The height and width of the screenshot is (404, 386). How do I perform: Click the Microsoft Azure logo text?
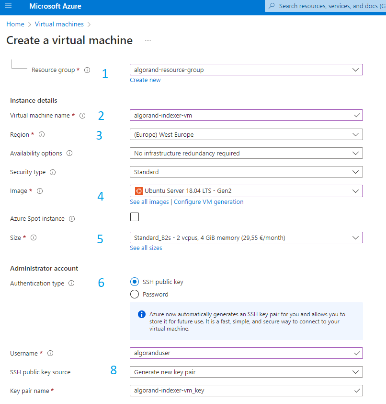[x=55, y=6]
